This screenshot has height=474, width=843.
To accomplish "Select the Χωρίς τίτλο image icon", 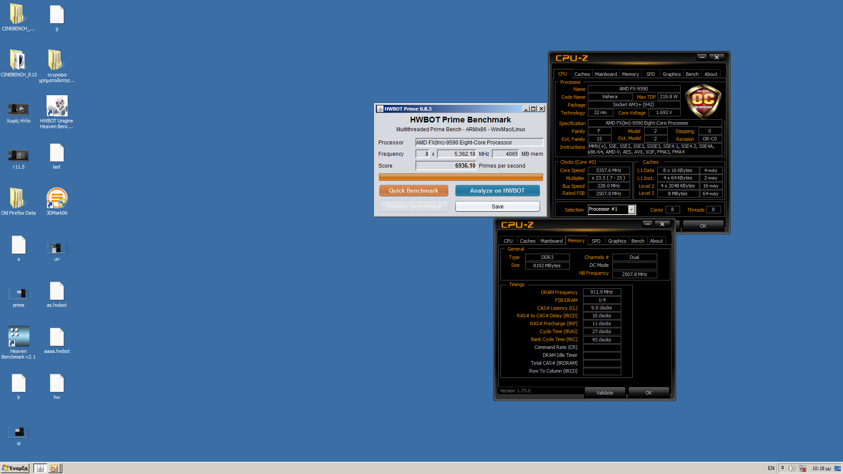I will point(18,112).
